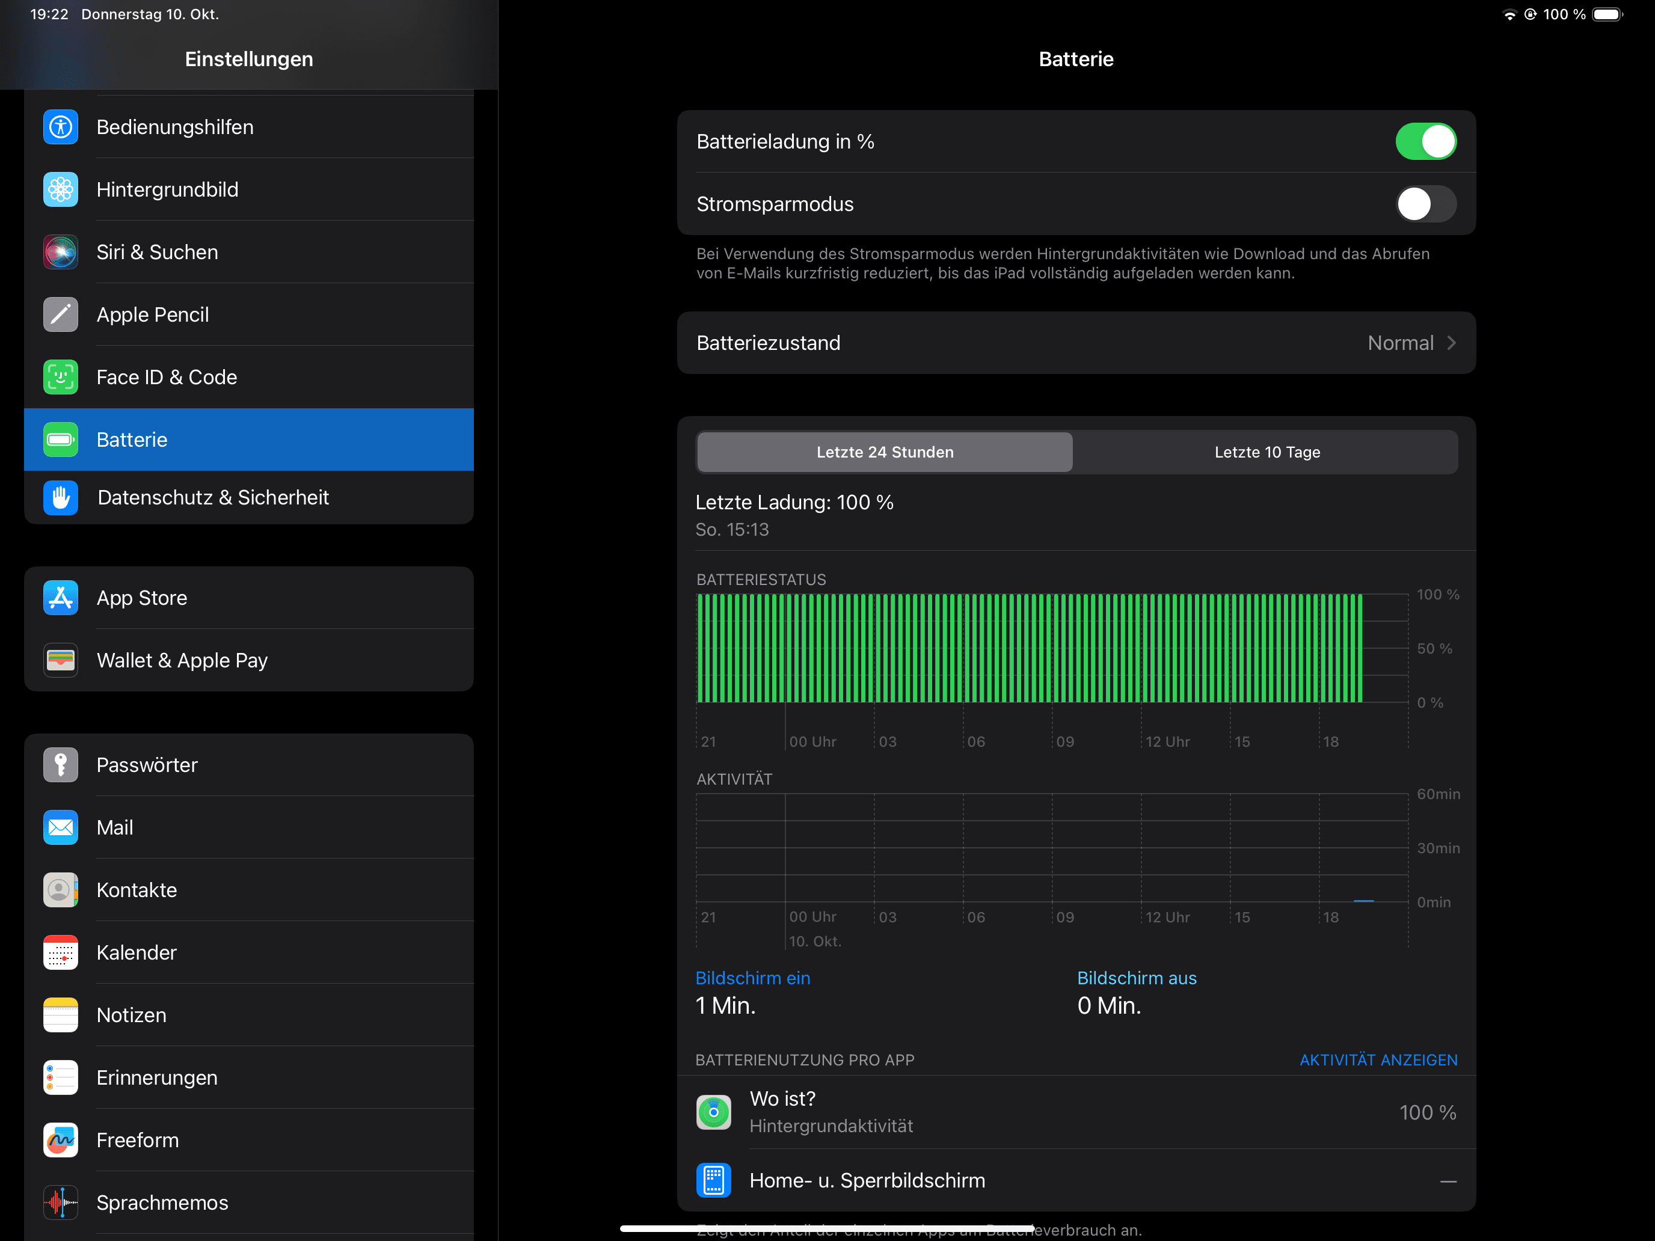Select the Letzte 24 Stunden tab
Viewport: 1655px width, 1241px height.
pos(885,452)
